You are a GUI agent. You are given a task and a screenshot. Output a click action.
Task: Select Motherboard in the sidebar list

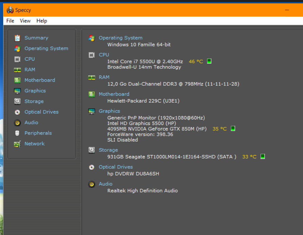(40, 80)
